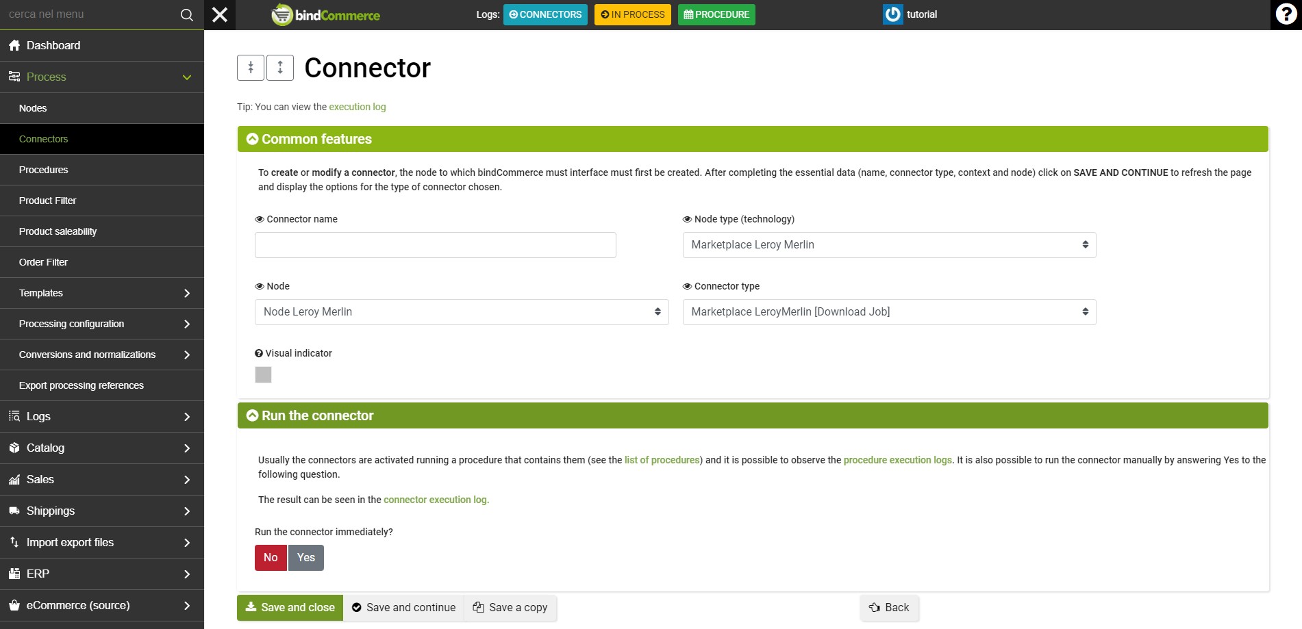
Task: Click the eye icon beside Node type (technology)
Action: [x=687, y=220]
